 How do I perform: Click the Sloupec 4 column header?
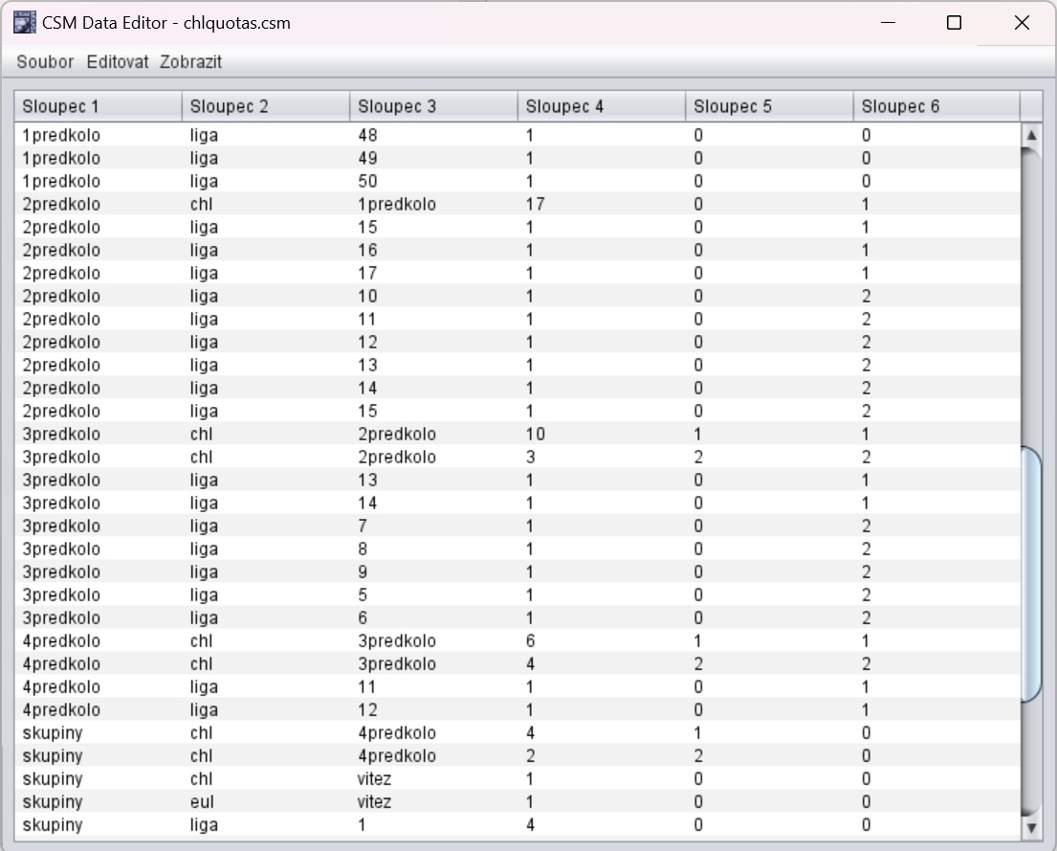[602, 106]
